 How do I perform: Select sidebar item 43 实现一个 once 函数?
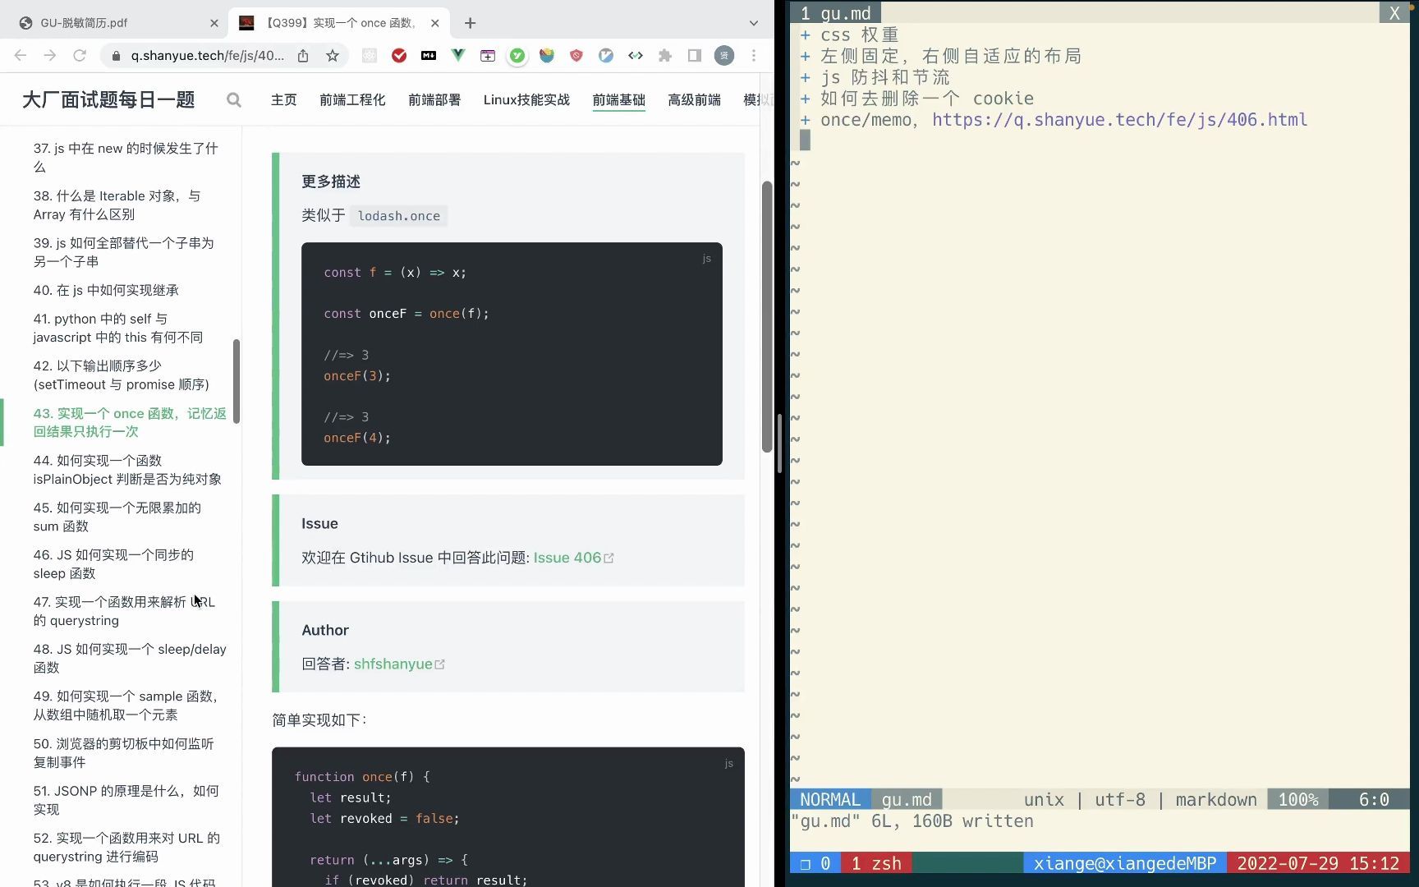point(130,422)
